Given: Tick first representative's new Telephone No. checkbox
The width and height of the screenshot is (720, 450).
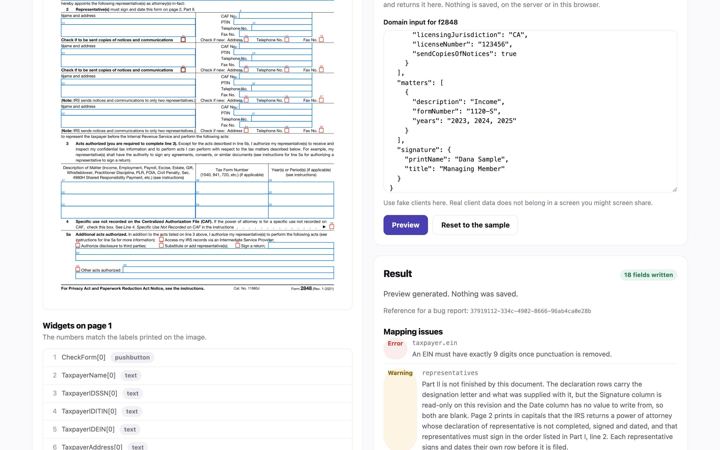Looking at the screenshot, I should pos(287,39).
